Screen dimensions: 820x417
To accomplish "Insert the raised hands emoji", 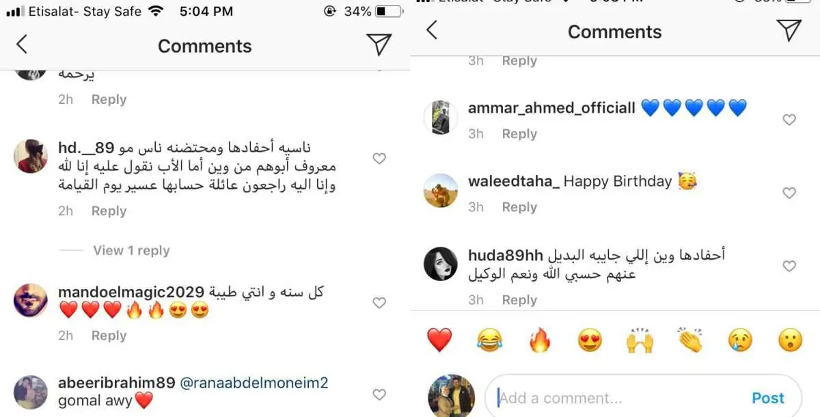I will pos(640,340).
